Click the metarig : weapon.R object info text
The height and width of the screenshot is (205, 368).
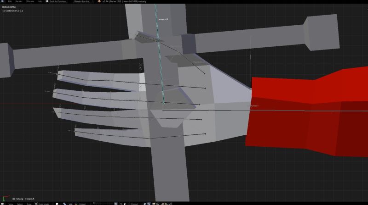pos(23,199)
